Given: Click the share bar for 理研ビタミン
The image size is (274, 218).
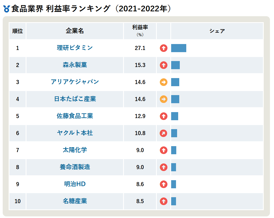Looking at the screenshot, I should pos(178,48).
